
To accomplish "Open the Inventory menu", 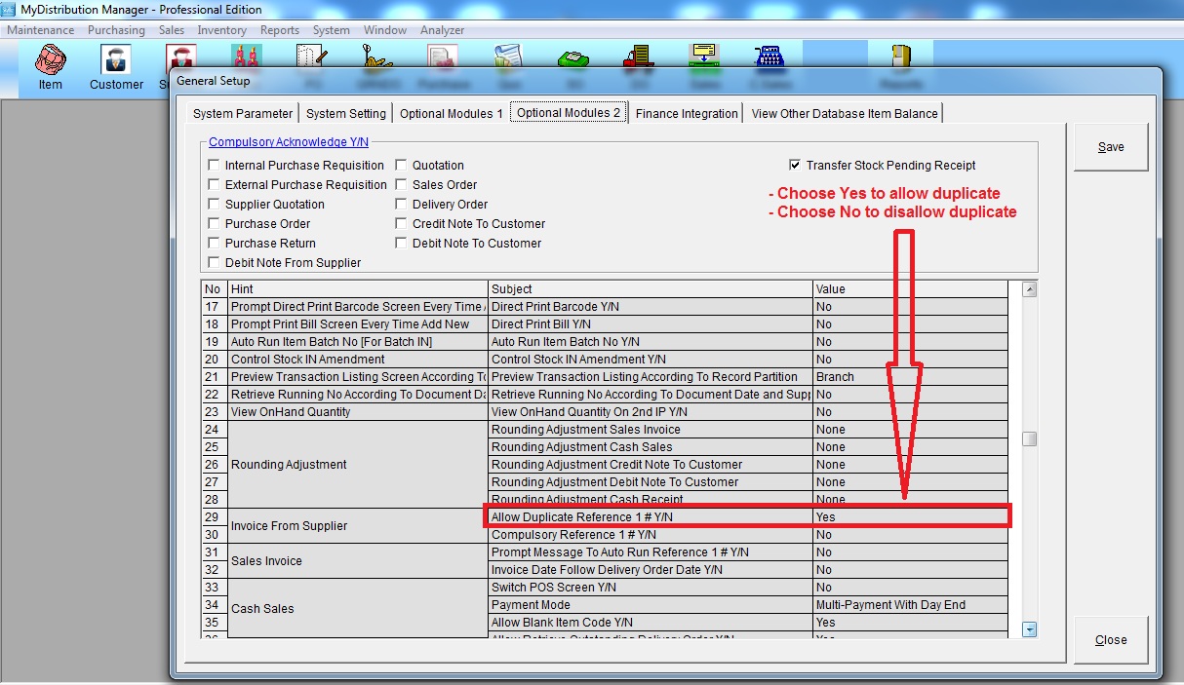I will coord(221,30).
